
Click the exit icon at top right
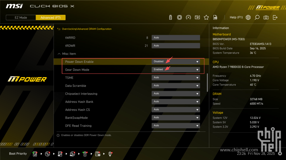(x=275, y=17)
